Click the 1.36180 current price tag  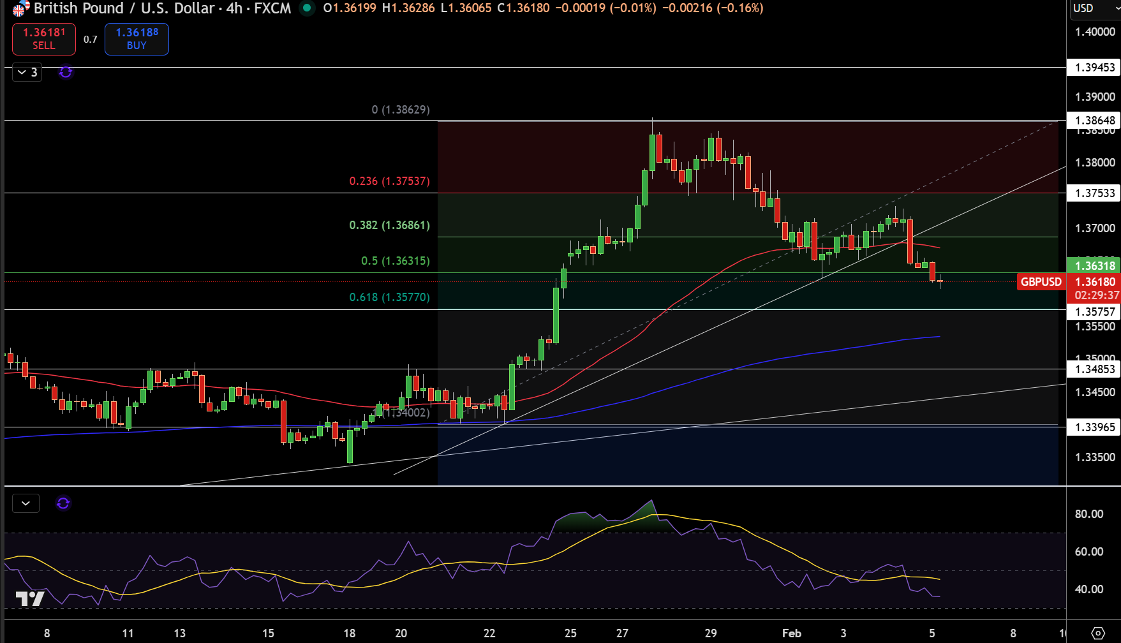1094,282
